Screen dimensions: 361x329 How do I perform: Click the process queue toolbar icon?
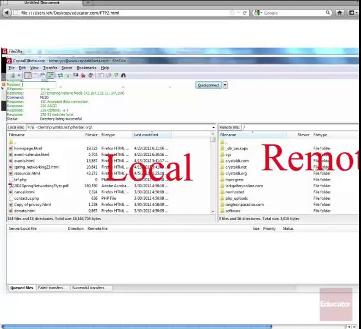tap(68, 75)
